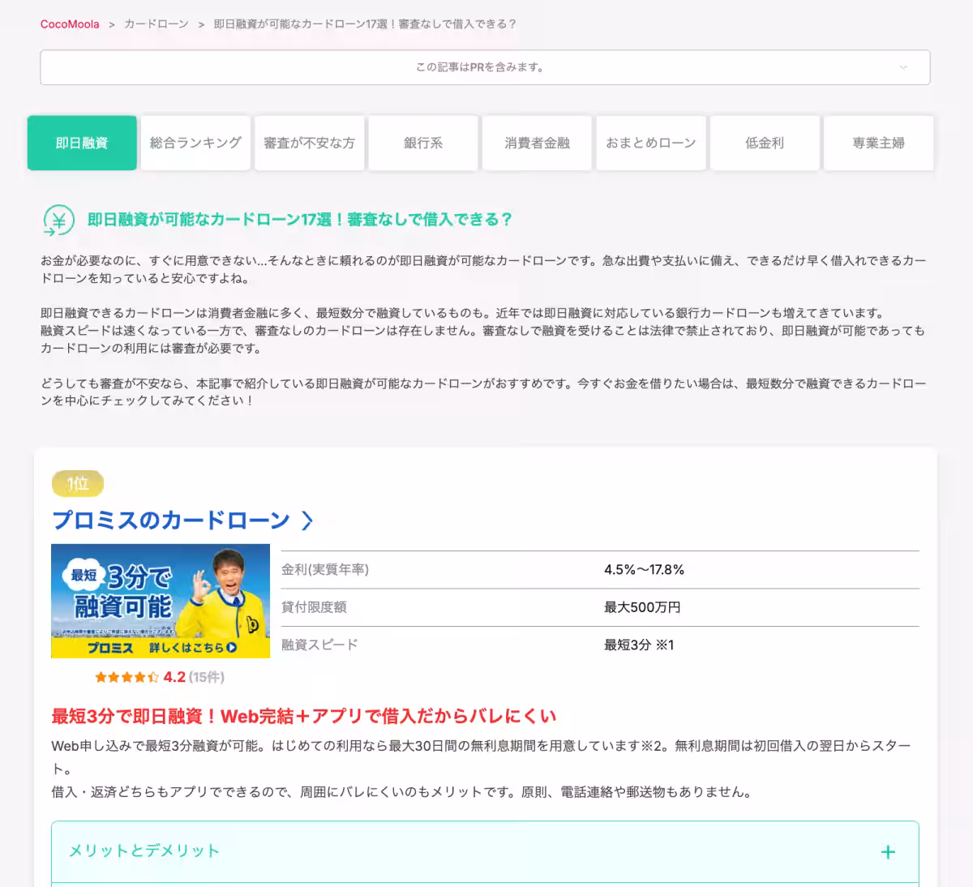This screenshot has height=887, width=973.
Task: Switch to the 総合ランキング tab
Action: pos(195,143)
